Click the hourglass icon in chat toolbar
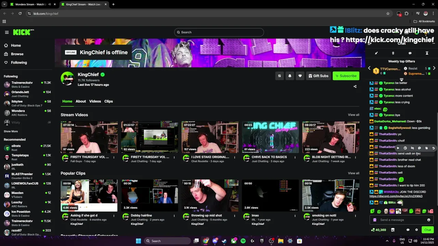 coord(427,53)
